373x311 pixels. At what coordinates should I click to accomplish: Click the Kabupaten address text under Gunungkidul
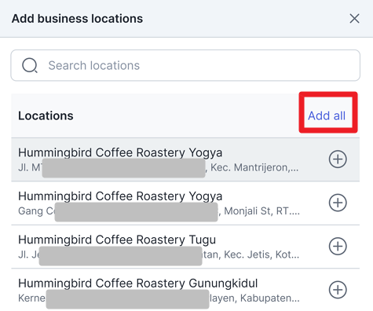269,298
